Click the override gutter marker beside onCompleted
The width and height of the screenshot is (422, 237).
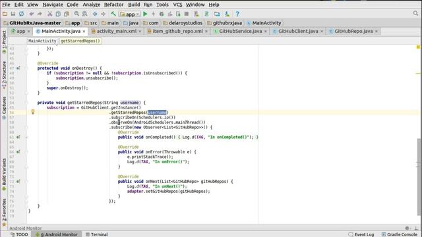click(18, 137)
